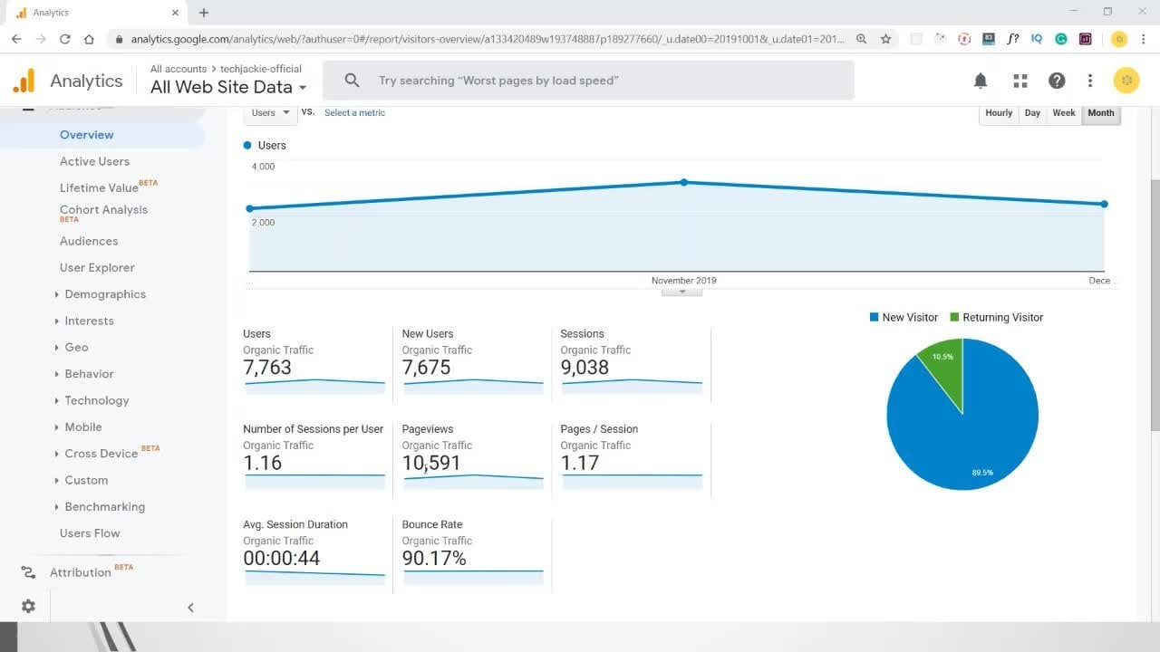Open the Users metric dropdown
The width and height of the screenshot is (1160, 652).
270,113
